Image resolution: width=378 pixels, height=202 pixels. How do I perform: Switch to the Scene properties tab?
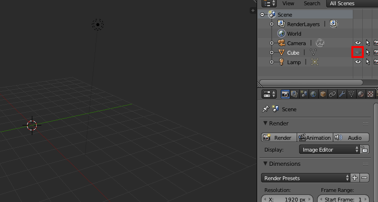pos(304,94)
